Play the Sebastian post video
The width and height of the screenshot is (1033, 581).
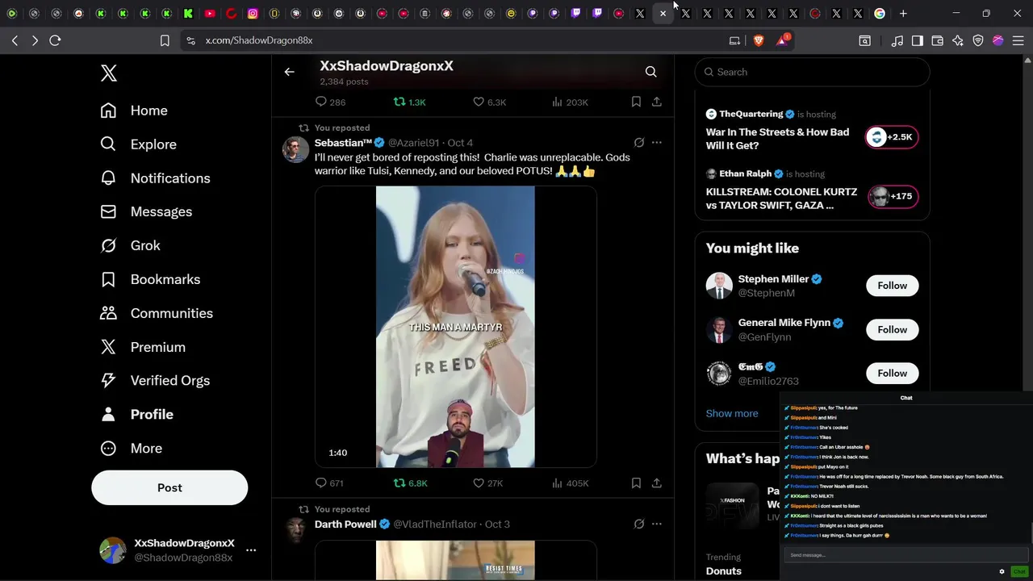[x=455, y=327]
